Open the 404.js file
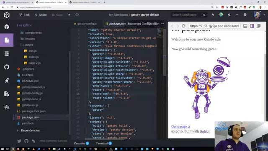The image size is (268, 151). pos(30,51)
